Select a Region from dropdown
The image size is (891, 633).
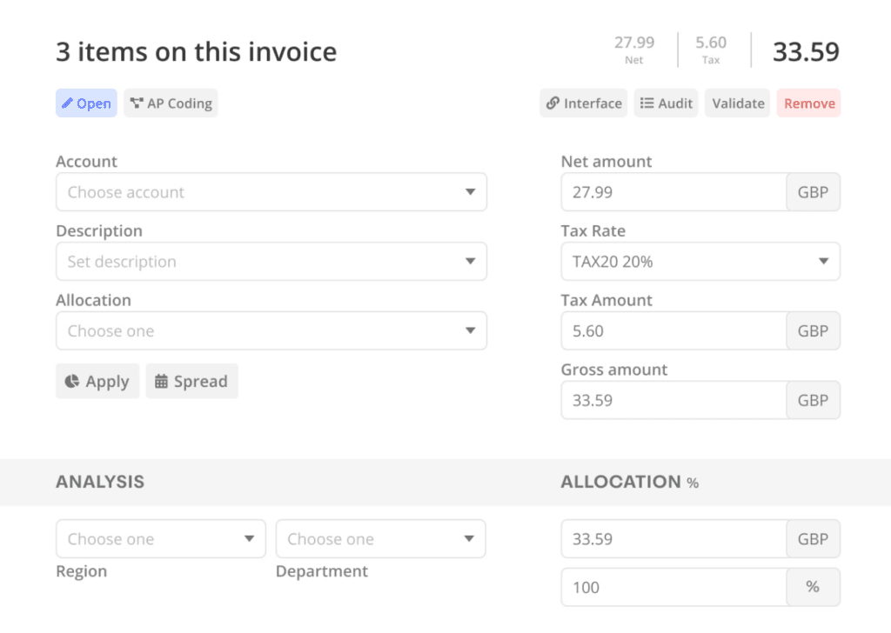pos(160,539)
